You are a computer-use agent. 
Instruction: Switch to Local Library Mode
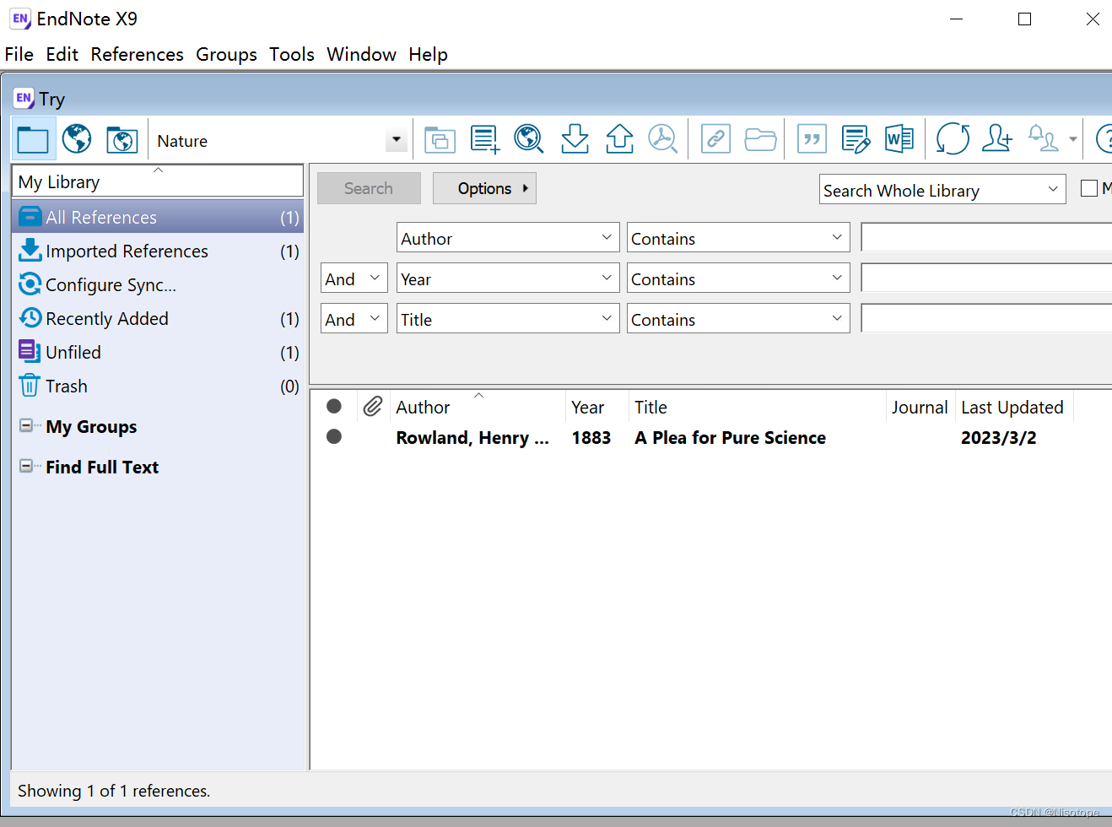pyautogui.click(x=33, y=139)
